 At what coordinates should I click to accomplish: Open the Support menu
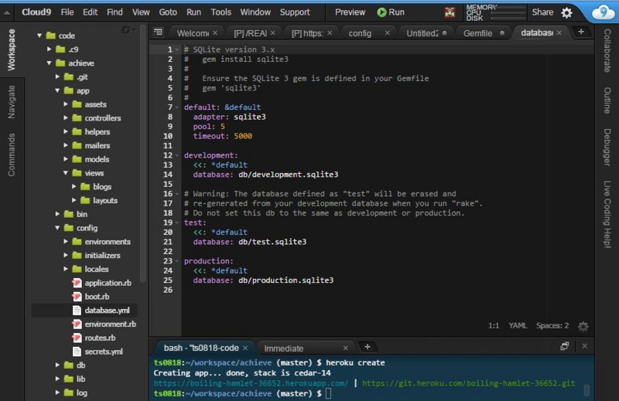tap(295, 12)
